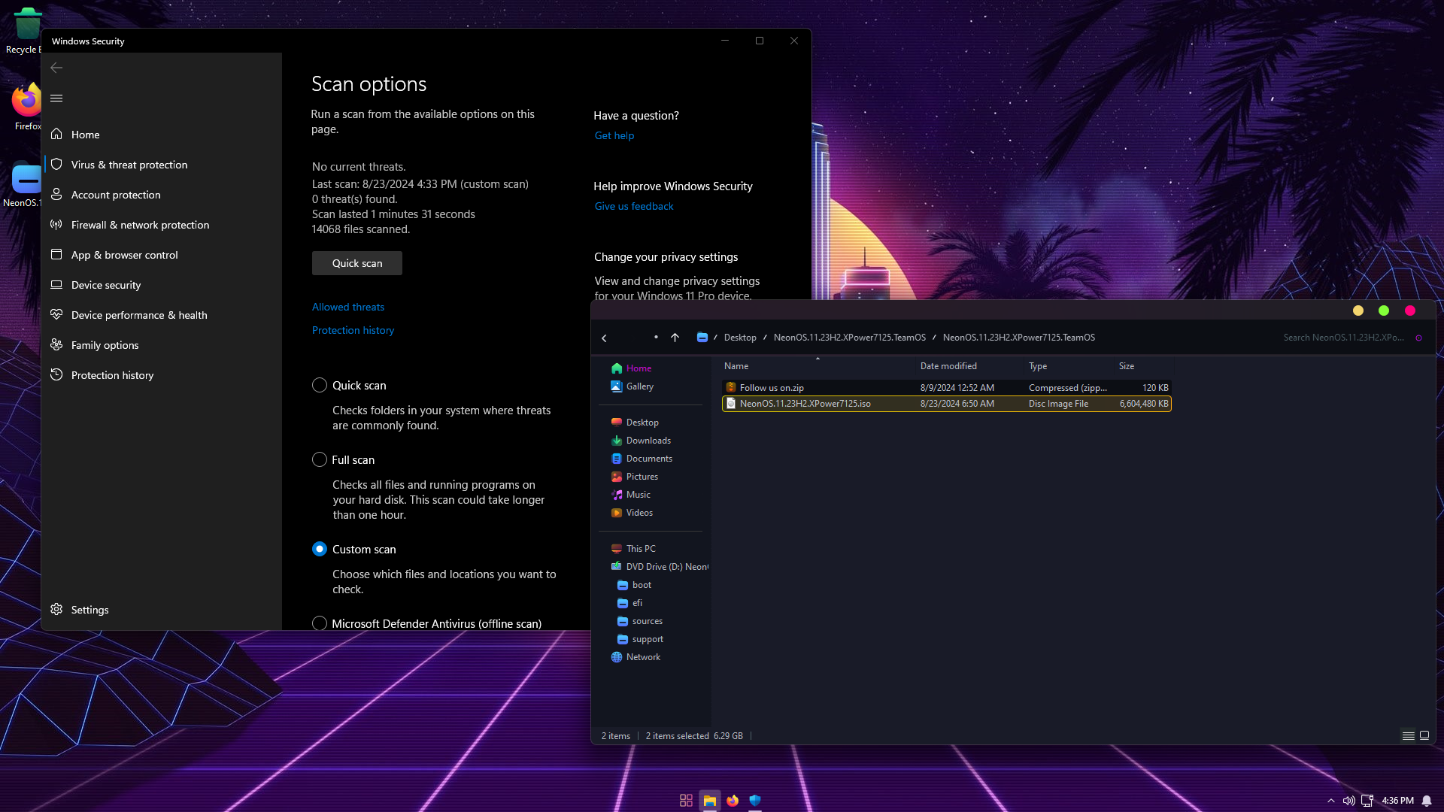The height and width of the screenshot is (812, 1444).
Task: Click the shield icon for Virus & threat protection
Action: coord(56,164)
